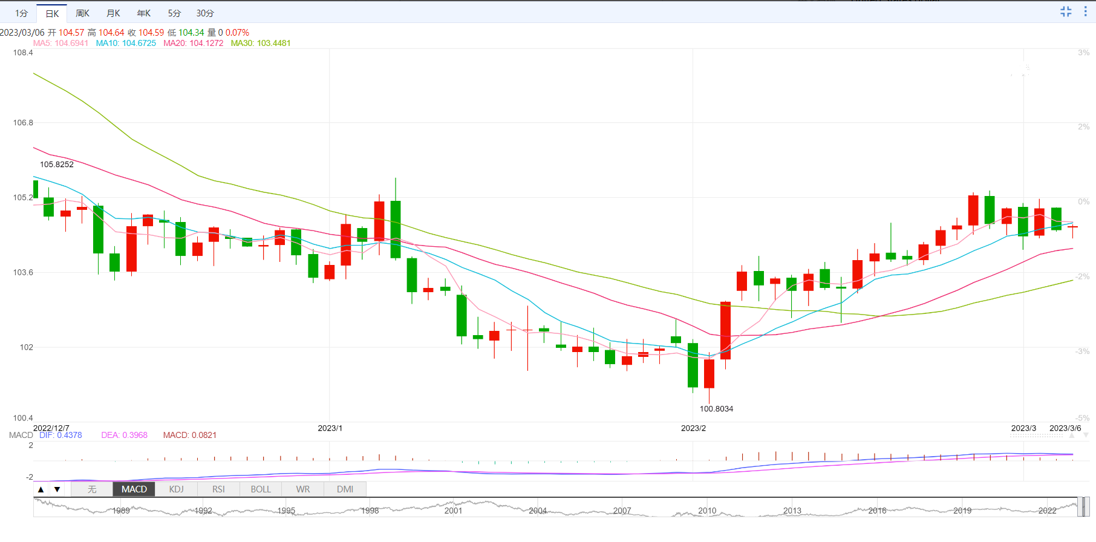This screenshot has width=1096, height=542.
Task: Click the black up triangle beside indicator tabs
Action: pos(41,489)
